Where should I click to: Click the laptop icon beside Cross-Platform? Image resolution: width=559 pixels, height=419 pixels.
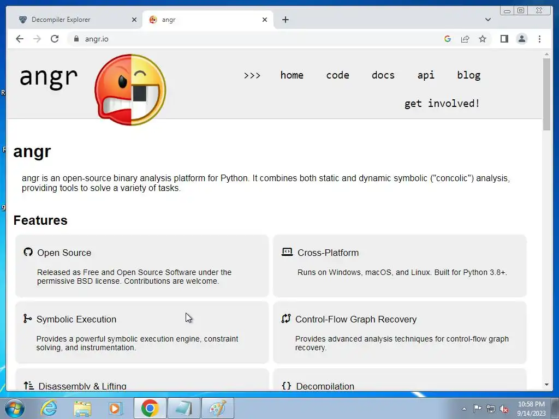click(287, 252)
